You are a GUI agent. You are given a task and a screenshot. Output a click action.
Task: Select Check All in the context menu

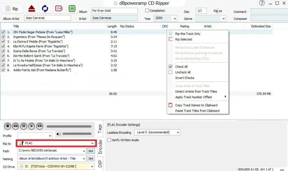pyautogui.click(x=181, y=67)
